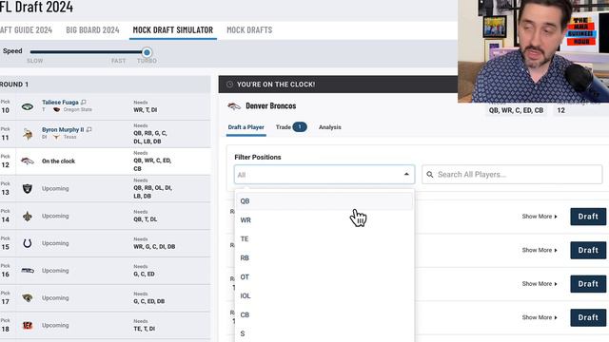The height and width of the screenshot is (342, 609).
Task: Click the webcam video overlay
Action: tap(533, 51)
